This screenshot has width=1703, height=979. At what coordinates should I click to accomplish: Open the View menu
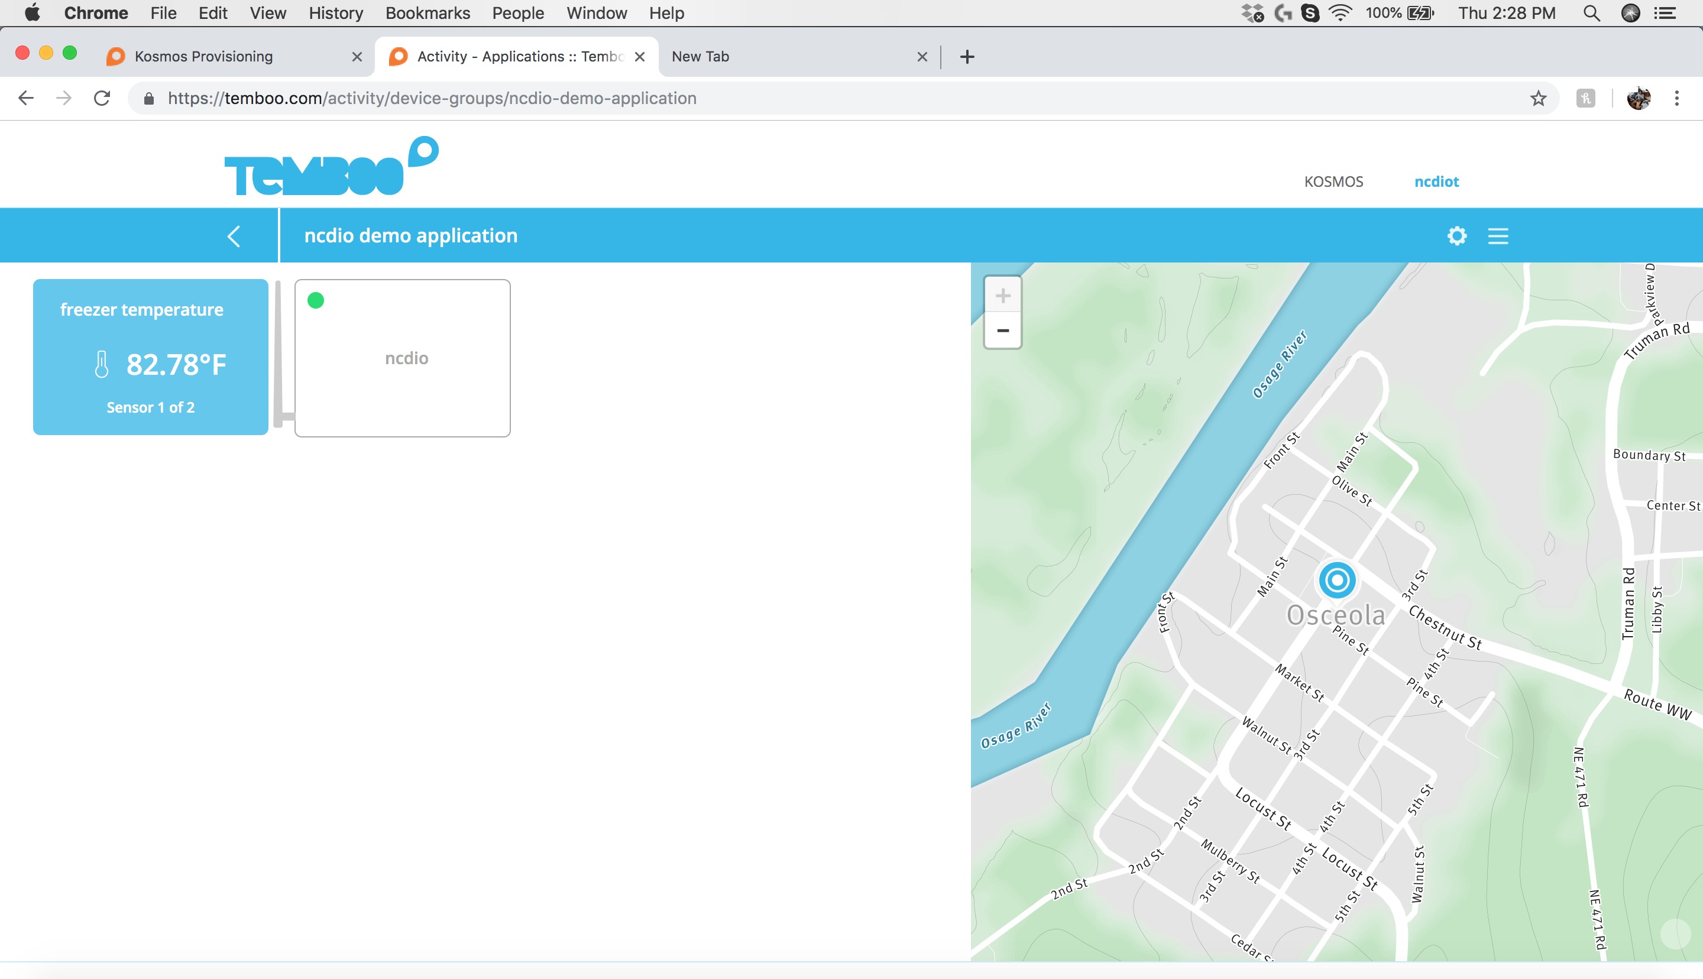(x=268, y=13)
